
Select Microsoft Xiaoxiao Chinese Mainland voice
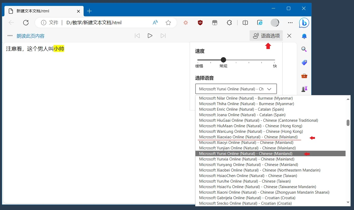270,137
